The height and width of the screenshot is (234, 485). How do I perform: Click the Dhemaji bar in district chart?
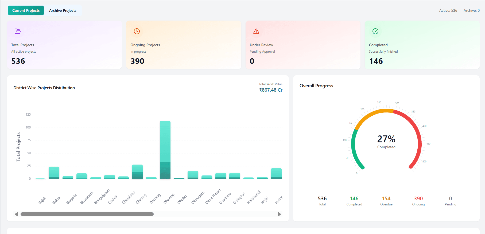tap(165, 150)
